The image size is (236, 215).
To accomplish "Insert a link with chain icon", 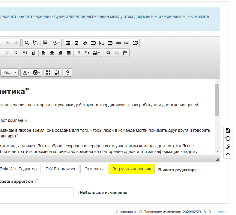I will 108,53.
